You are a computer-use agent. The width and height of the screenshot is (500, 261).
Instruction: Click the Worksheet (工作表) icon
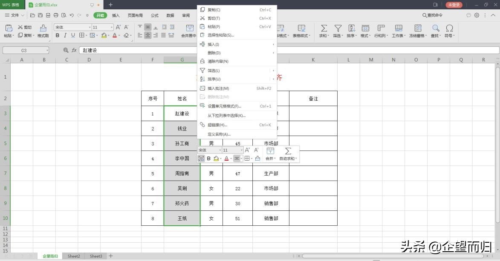click(399, 28)
